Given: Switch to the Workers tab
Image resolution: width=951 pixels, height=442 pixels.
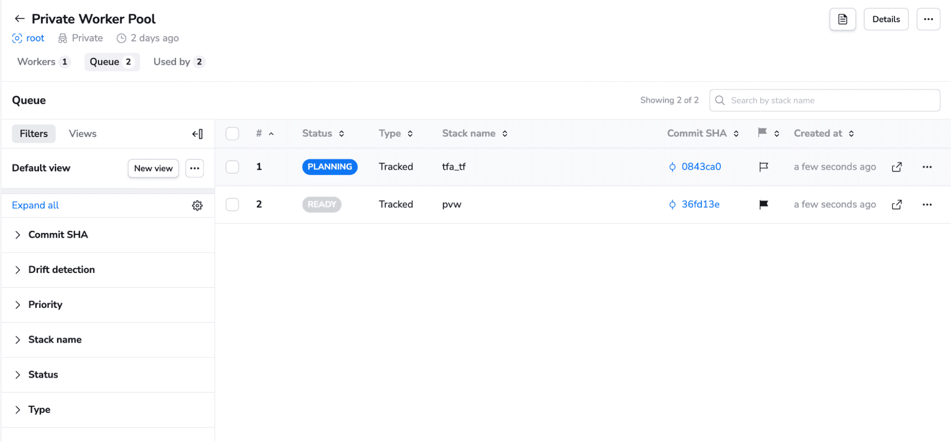Looking at the screenshot, I should 44,62.
